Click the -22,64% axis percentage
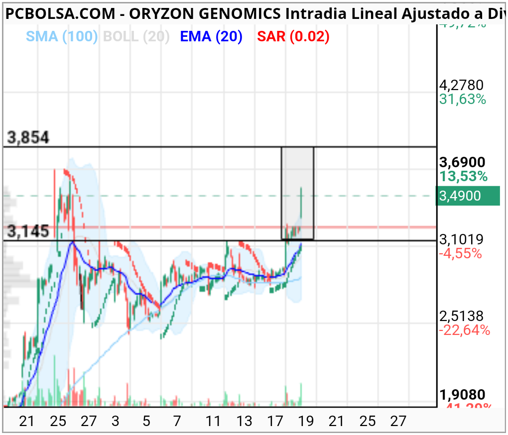The height and width of the screenshot is (435, 508). (x=465, y=330)
